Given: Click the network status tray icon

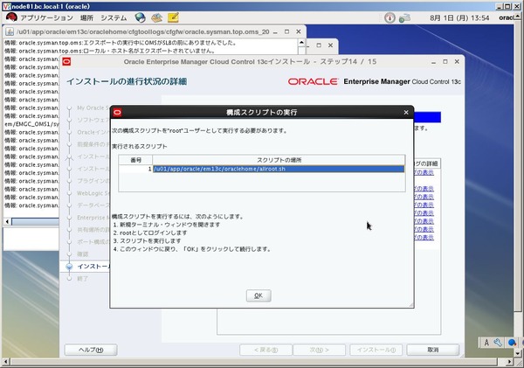Looking at the screenshot, I should point(404,17).
